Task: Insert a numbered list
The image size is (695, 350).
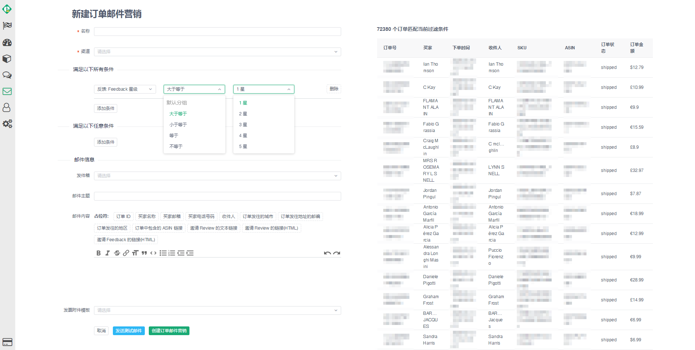Action: tap(172, 253)
